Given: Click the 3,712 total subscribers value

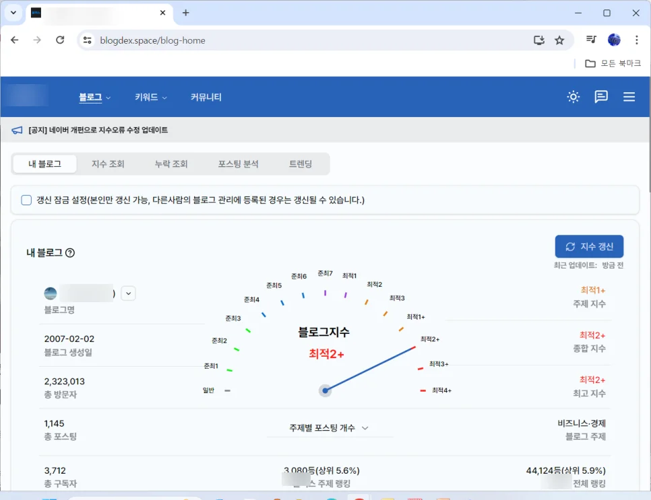Looking at the screenshot, I should coord(55,471).
